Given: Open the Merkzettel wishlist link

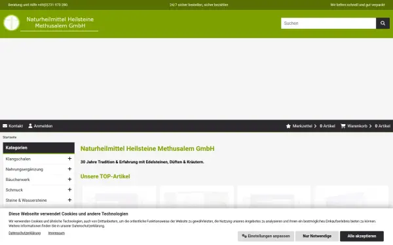Looking at the screenshot, I should tap(302, 126).
